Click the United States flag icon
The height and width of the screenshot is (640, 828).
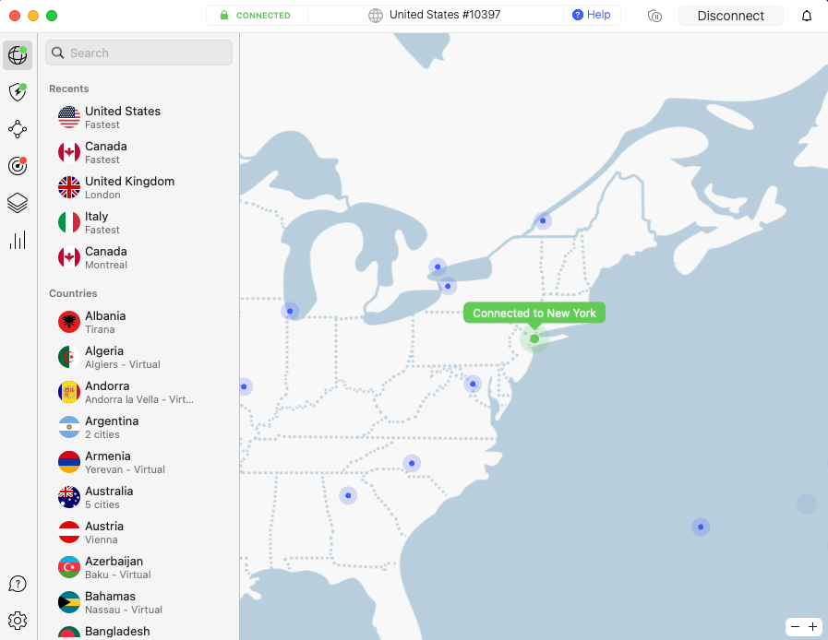[x=69, y=117]
